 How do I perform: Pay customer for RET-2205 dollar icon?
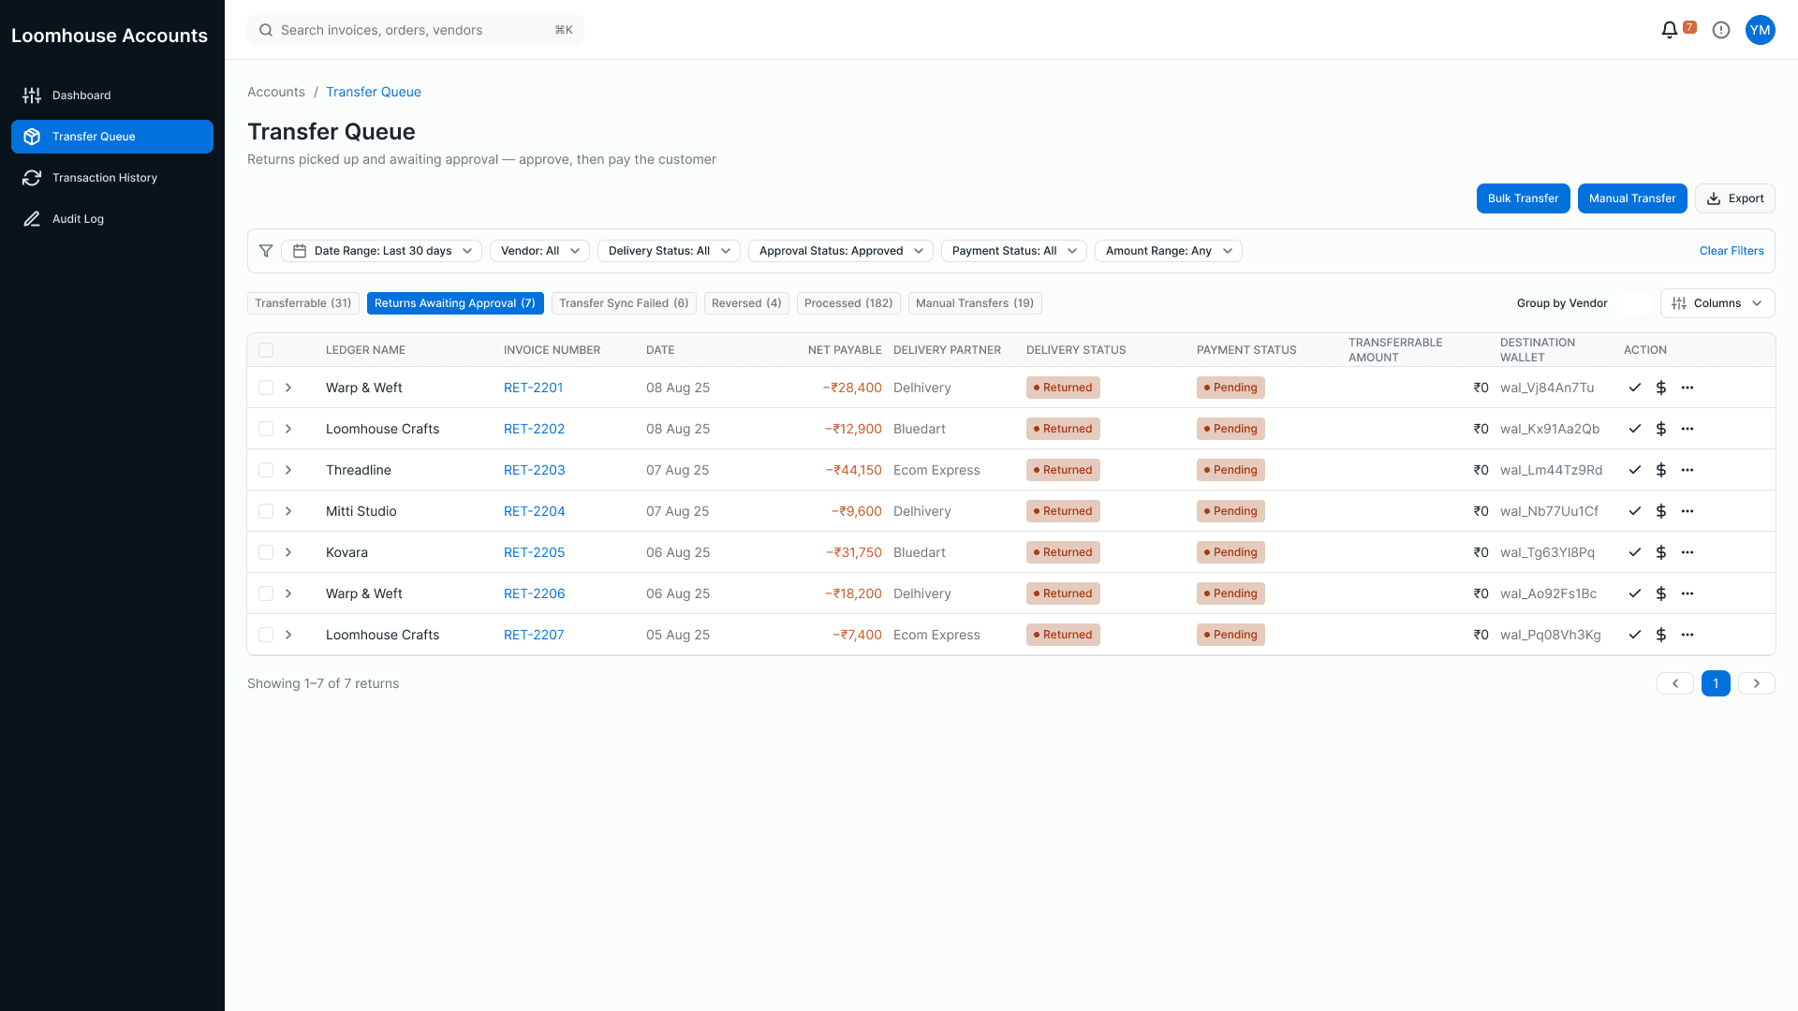click(x=1661, y=552)
